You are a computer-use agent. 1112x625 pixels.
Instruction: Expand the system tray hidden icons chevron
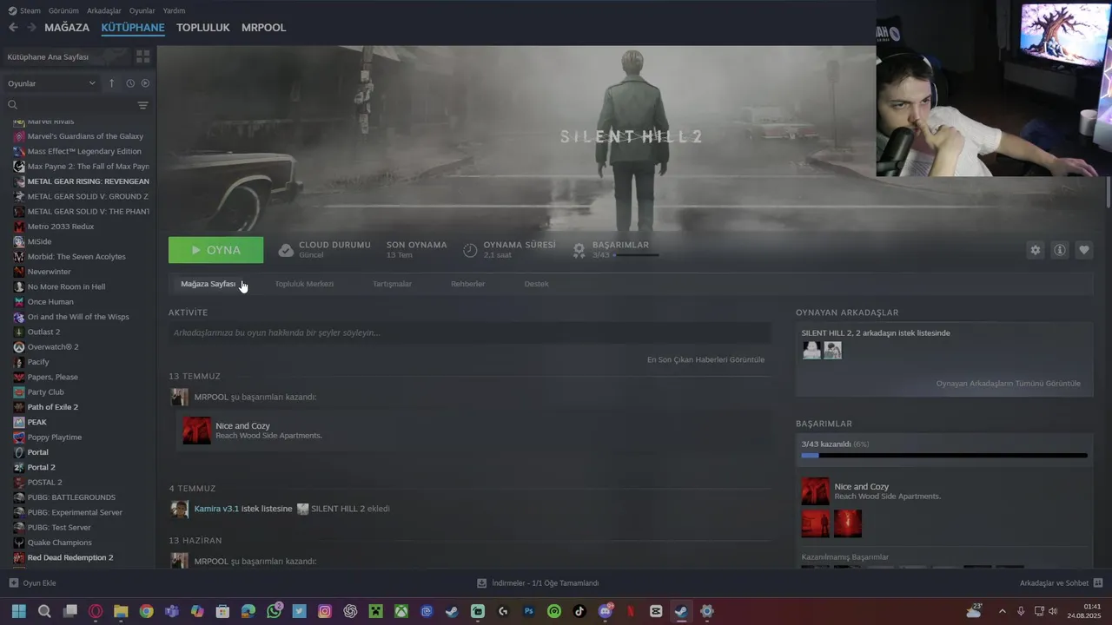point(1002,611)
